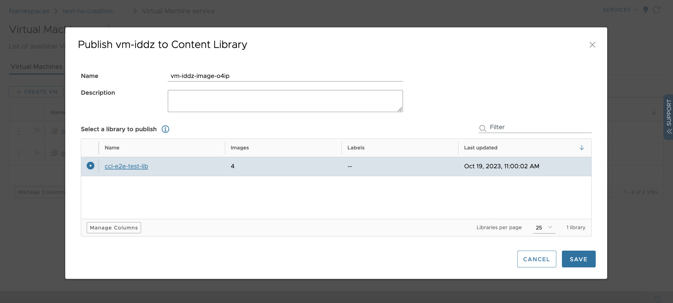Expand details chevron of the first VM row
Viewport: 673px width, 303px height.
click(x=36, y=130)
